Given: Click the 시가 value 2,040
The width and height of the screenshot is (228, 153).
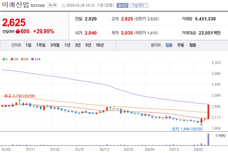Looking at the screenshot, I should pos(91,33).
